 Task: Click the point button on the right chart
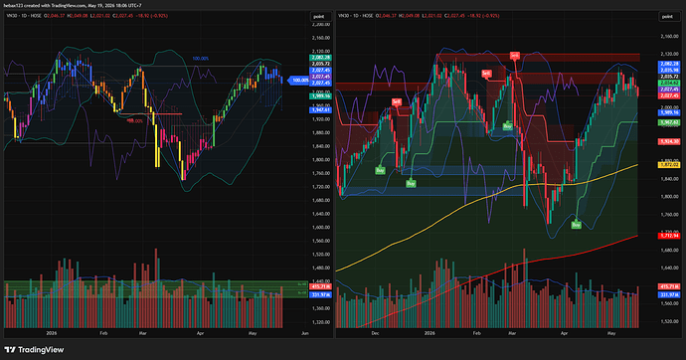click(x=667, y=17)
